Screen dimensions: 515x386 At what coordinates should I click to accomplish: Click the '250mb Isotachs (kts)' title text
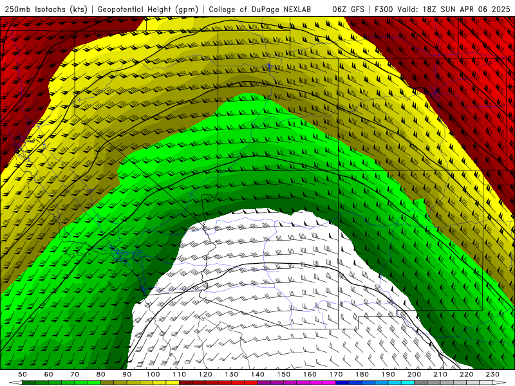tap(46, 10)
